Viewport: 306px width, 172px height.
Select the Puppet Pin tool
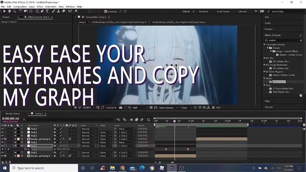76,11
